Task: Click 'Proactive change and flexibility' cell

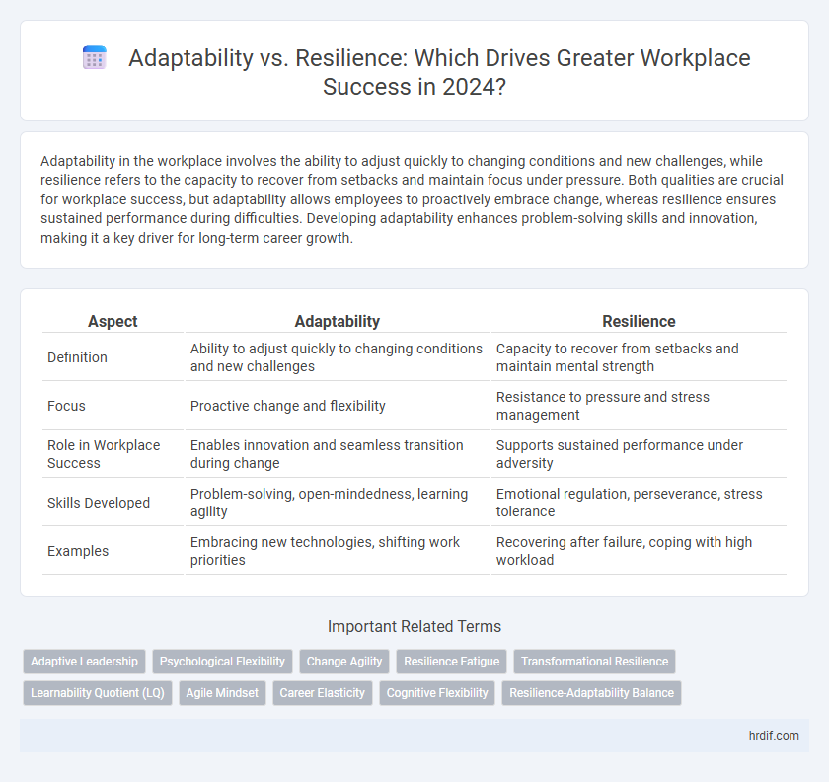Action: pyautogui.click(x=337, y=406)
